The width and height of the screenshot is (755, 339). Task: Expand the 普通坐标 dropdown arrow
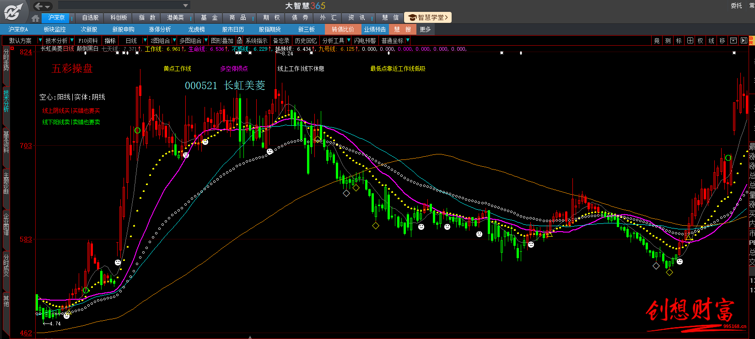(x=408, y=41)
